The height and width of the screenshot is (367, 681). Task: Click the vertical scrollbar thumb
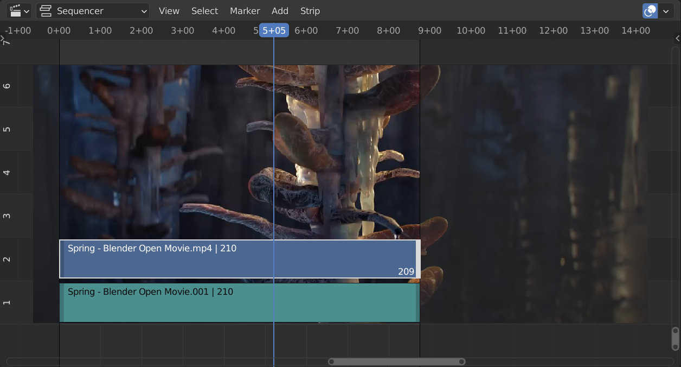675,338
